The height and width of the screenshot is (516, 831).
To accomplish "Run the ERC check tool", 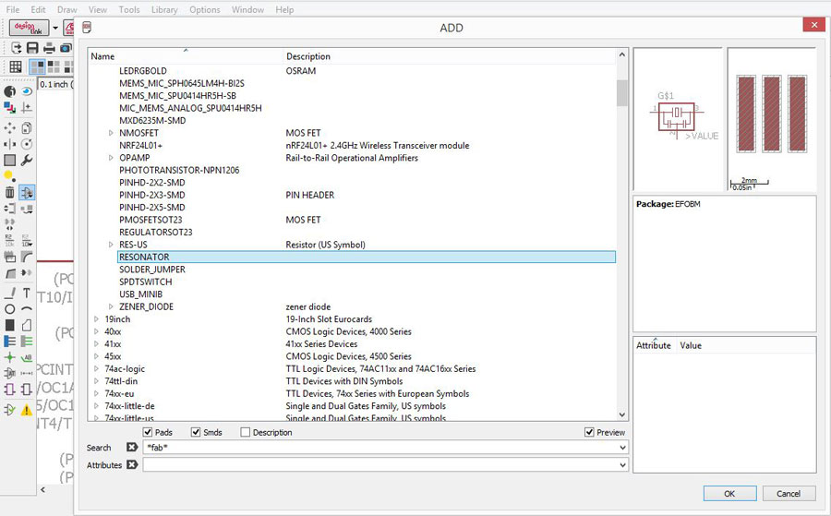I will 9,410.
